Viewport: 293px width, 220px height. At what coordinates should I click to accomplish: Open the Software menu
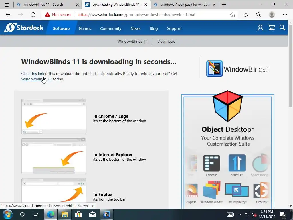pyautogui.click(x=61, y=28)
